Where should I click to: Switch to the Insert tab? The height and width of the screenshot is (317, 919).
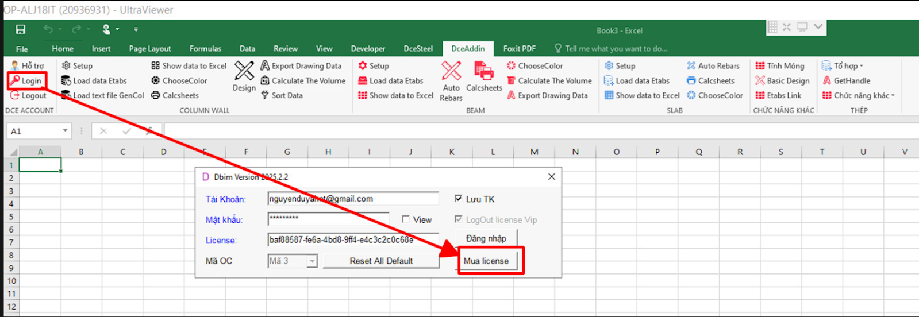pos(101,49)
